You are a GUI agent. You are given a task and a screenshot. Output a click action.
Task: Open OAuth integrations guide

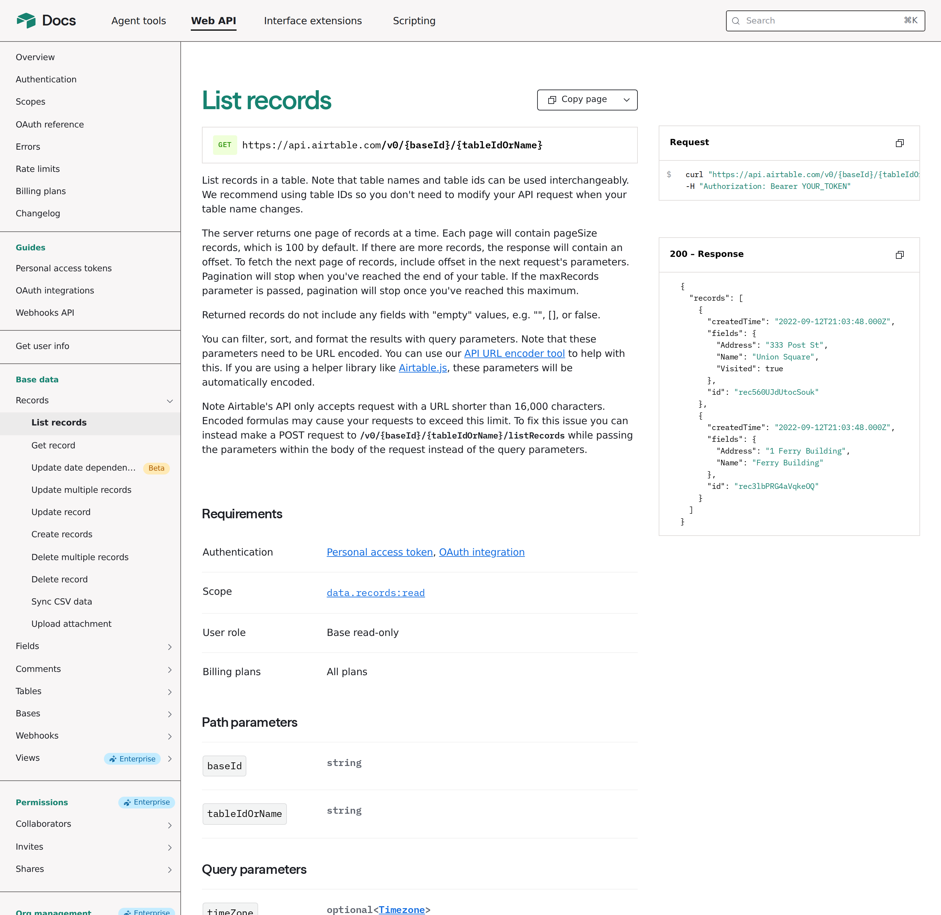tap(55, 290)
